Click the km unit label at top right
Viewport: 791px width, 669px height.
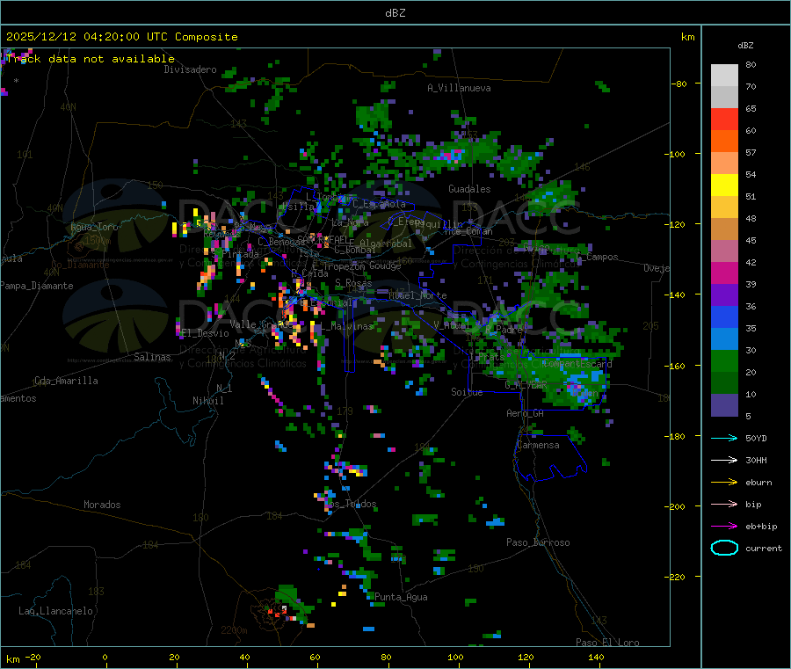(x=687, y=37)
